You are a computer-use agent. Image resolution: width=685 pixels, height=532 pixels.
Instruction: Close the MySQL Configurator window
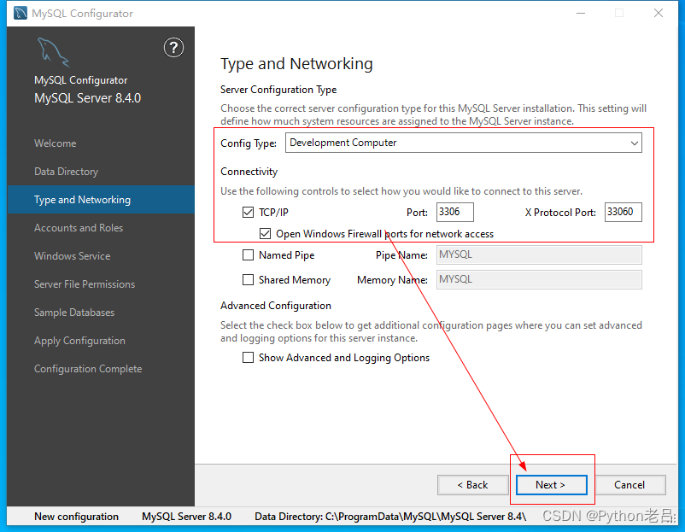tap(659, 13)
